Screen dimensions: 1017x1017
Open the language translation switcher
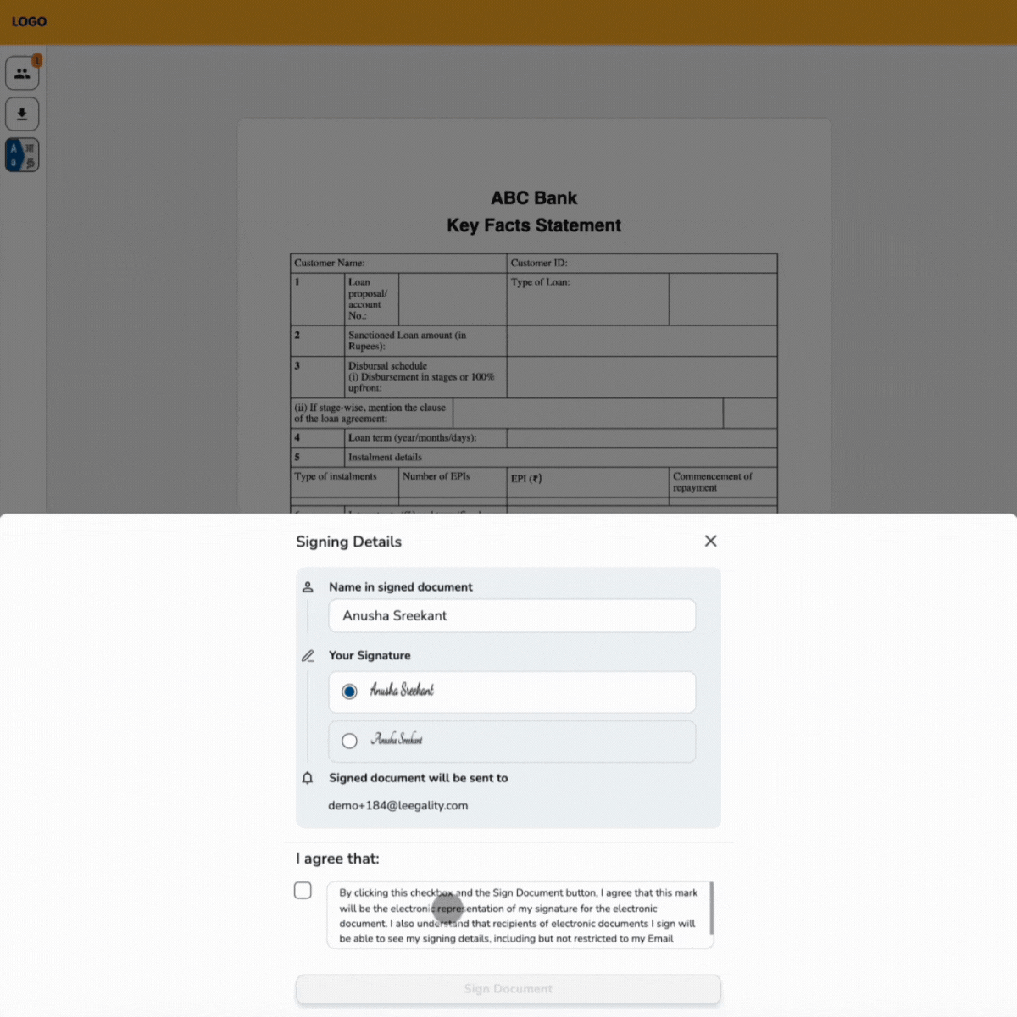[22, 154]
